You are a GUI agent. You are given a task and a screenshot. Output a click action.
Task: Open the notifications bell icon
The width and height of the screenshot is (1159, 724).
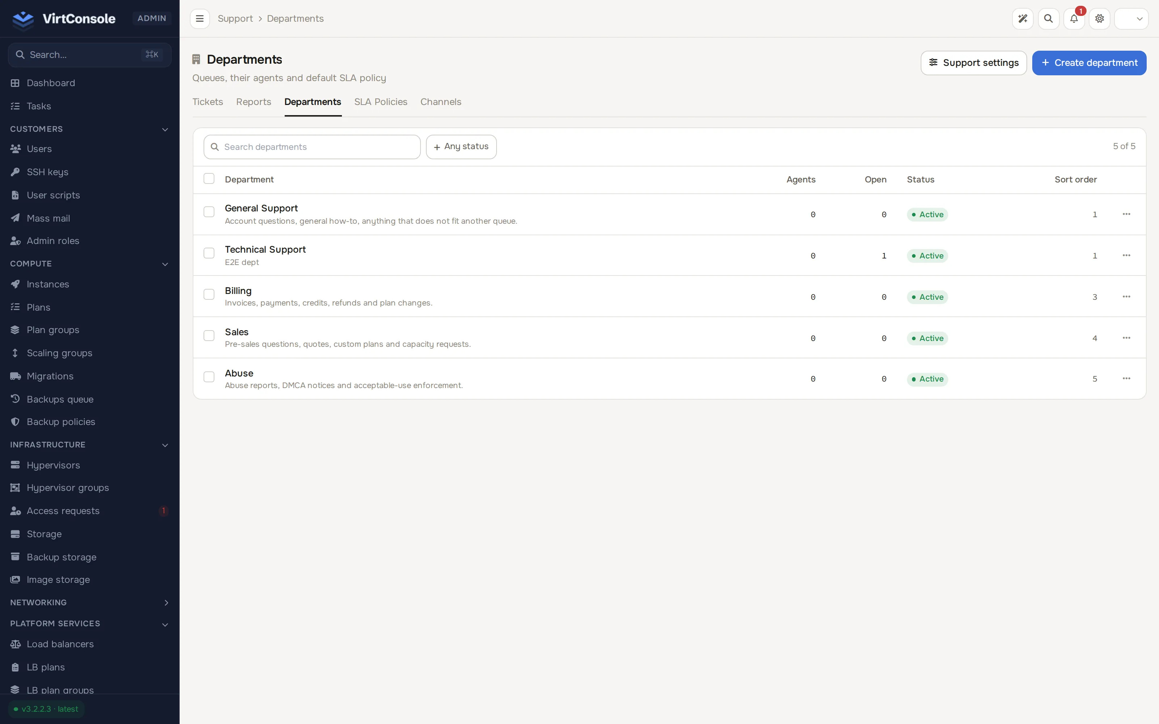(1074, 19)
